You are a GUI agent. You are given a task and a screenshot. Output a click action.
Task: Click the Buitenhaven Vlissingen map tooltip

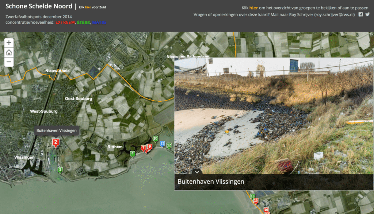click(x=57, y=130)
